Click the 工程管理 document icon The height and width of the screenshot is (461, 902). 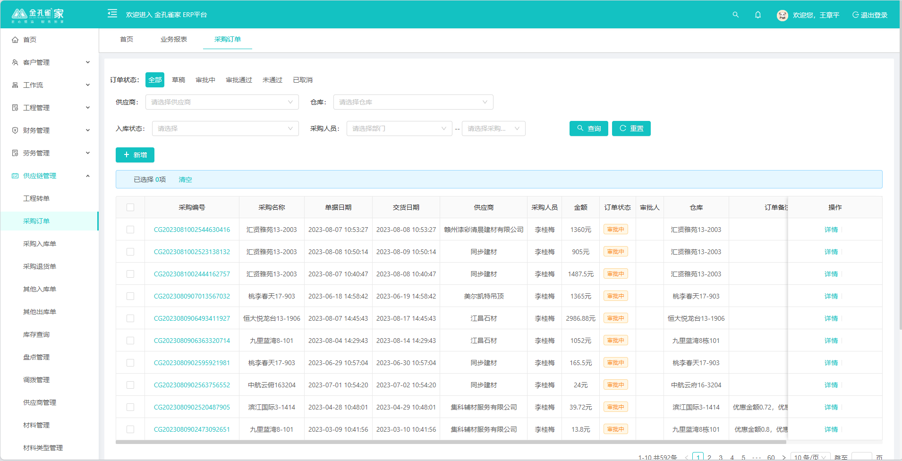[x=15, y=108]
